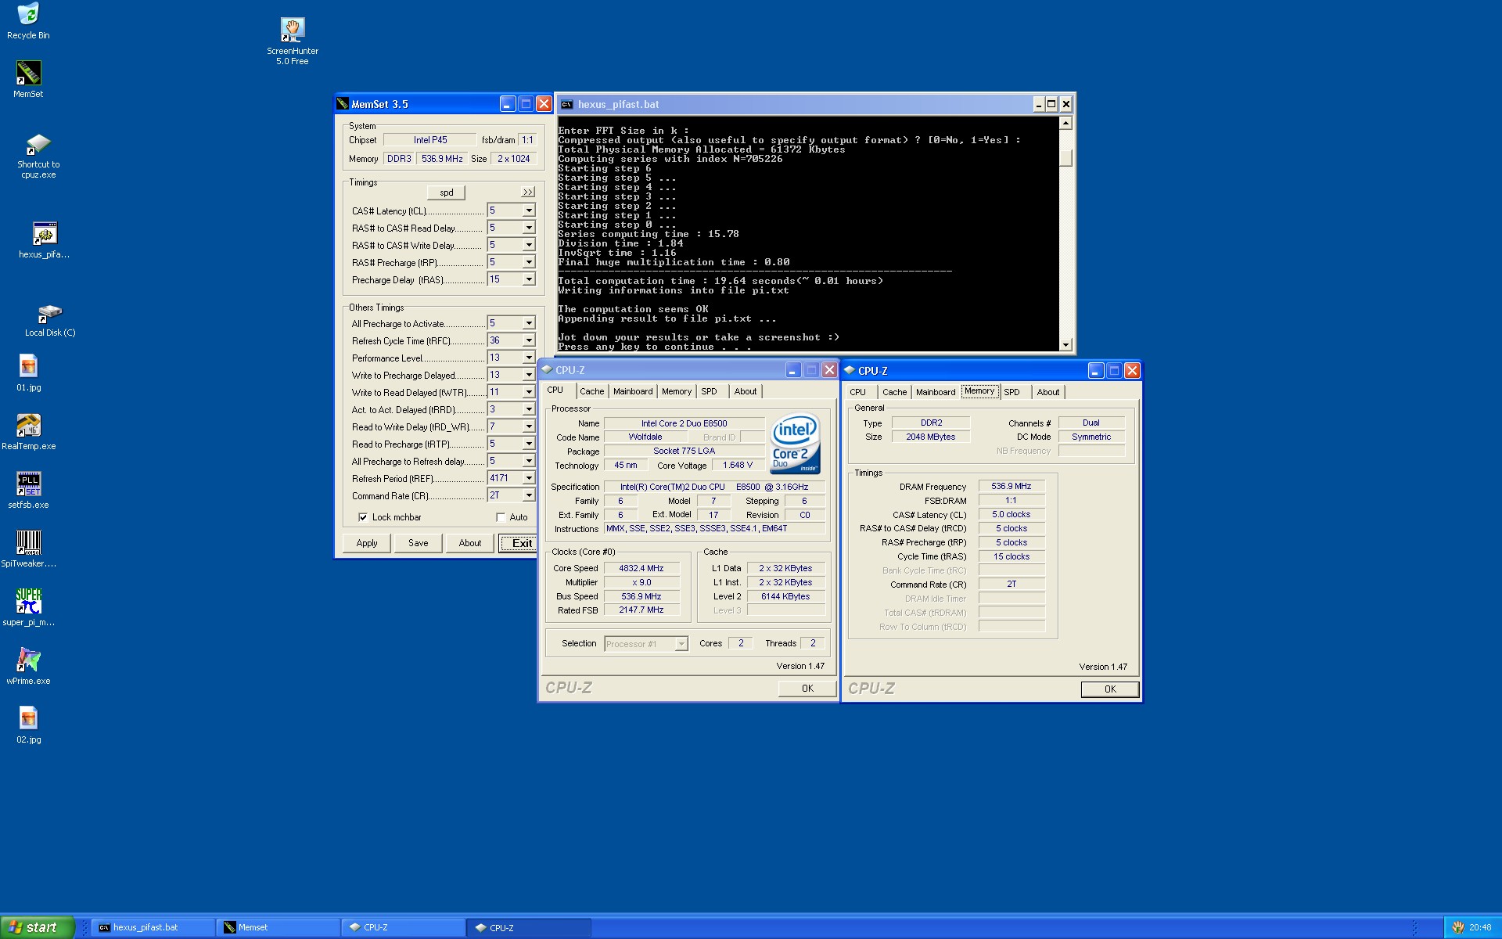
Task: Switch to Mainboard tab in left CPU-Z
Action: coord(633,391)
